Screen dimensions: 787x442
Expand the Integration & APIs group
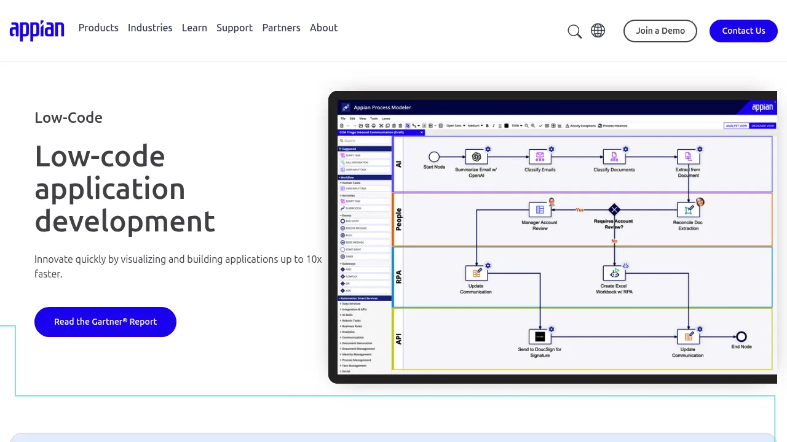pyautogui.click(x=353, y=309)
